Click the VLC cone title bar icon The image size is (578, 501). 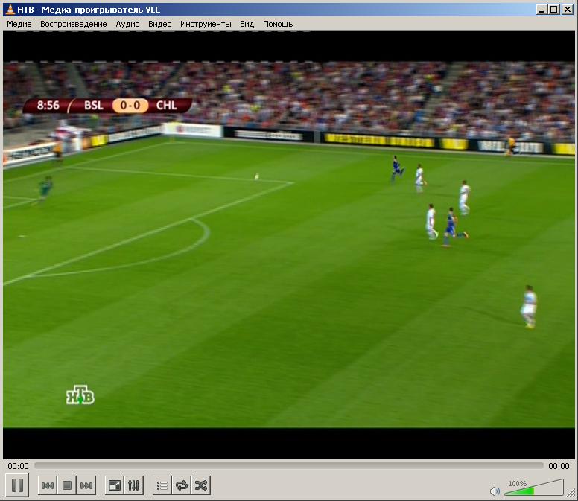[x=10, y=10]
